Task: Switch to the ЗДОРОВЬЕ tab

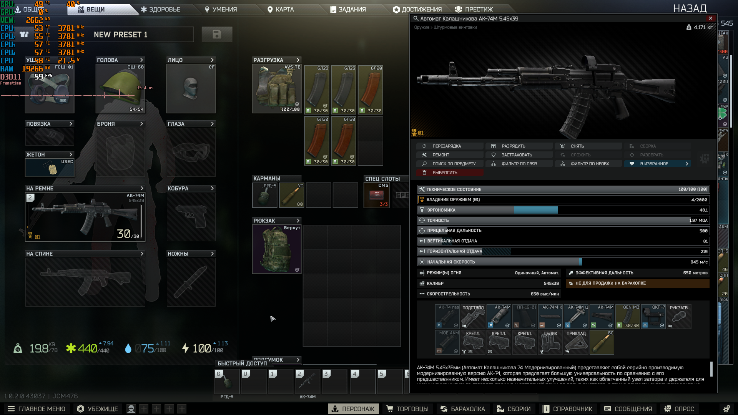Action: 160,9
